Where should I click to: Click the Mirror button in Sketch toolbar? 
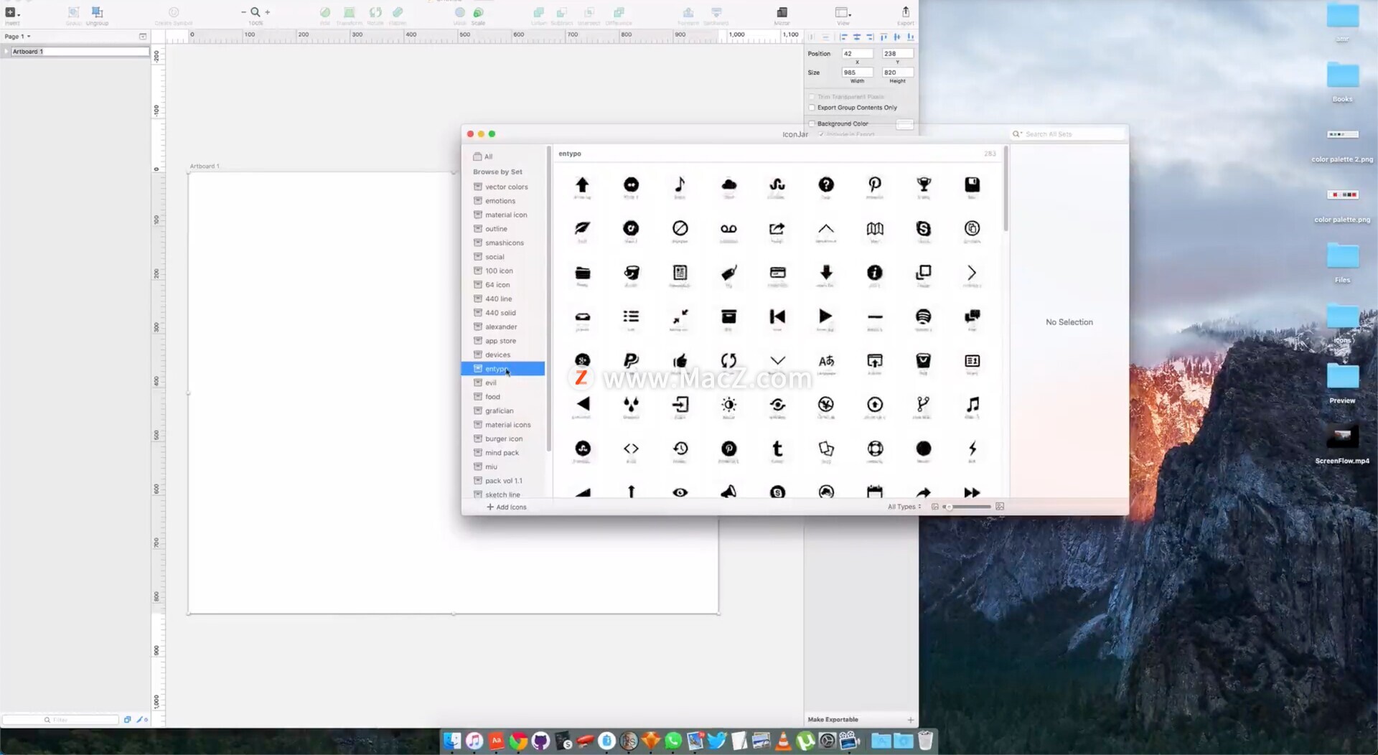point(782,15)
